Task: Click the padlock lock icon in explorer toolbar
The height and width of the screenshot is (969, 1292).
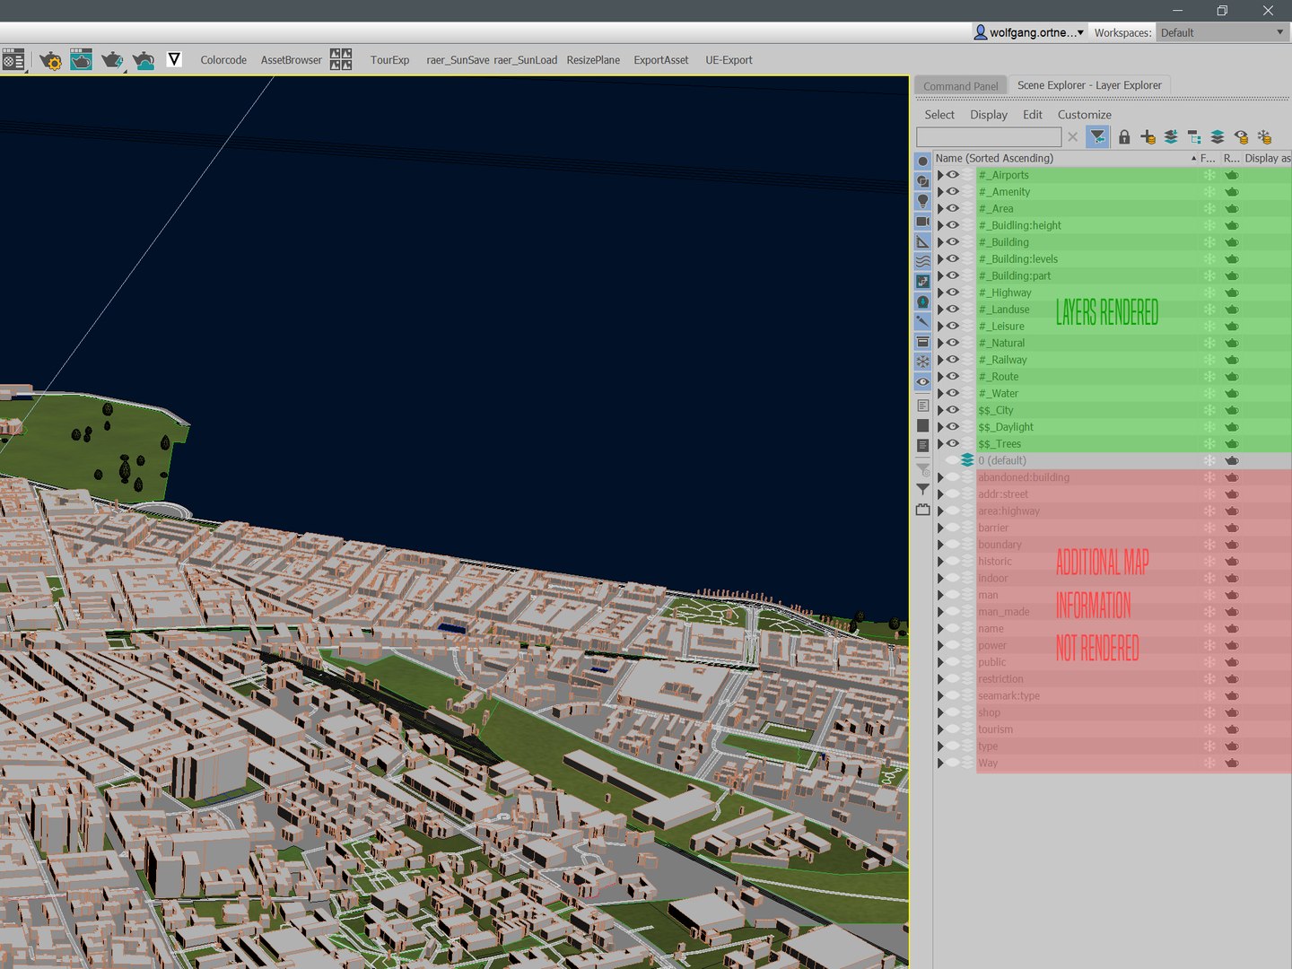Action: point(1124,136)
